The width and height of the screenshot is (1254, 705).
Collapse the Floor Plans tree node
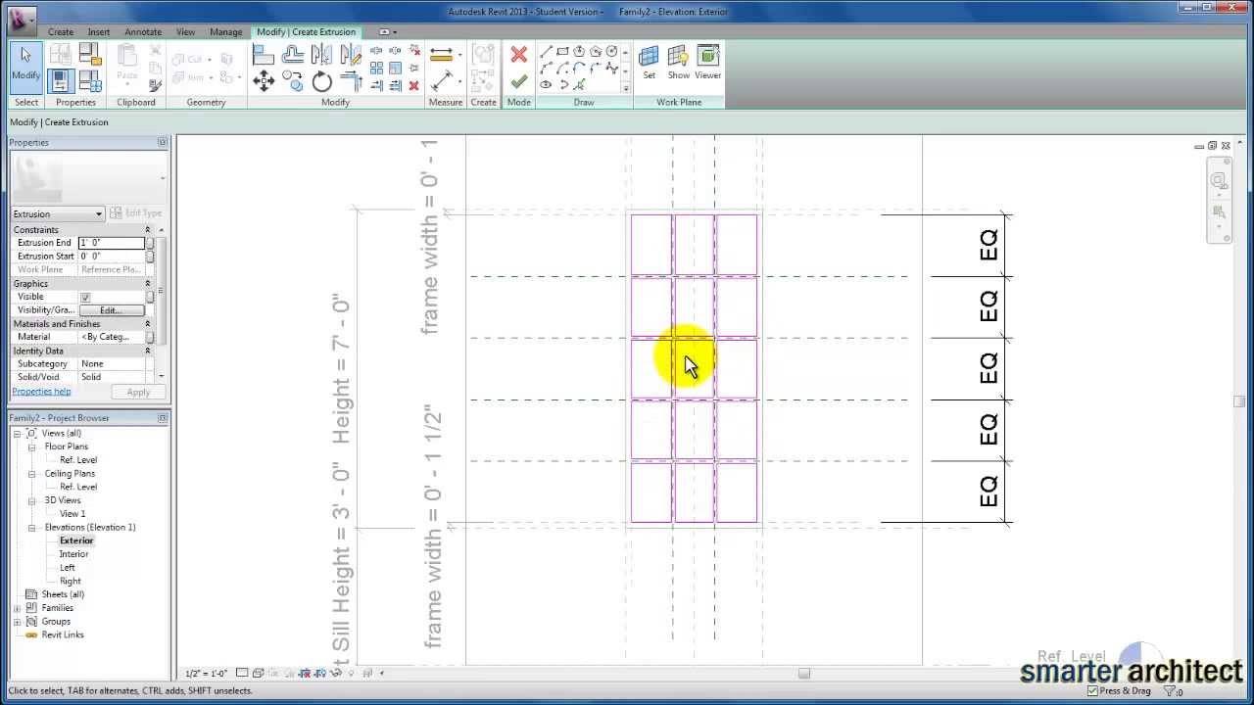(x=31, y=446)
